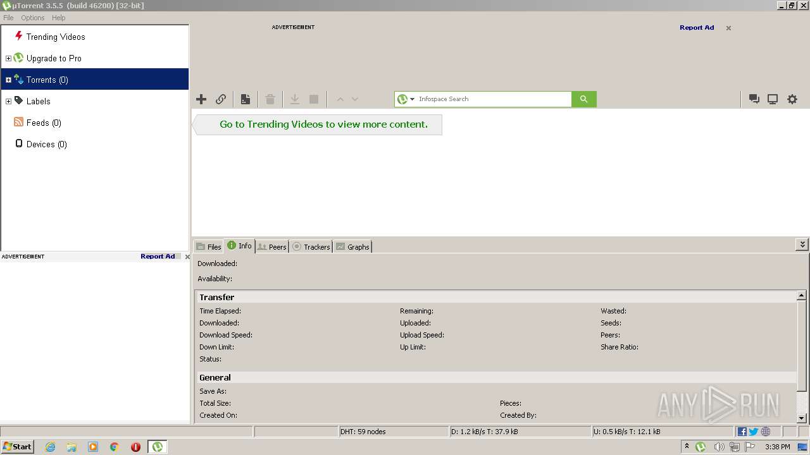Open search provider dropdown beside uTorrent logo

(413, 99)
